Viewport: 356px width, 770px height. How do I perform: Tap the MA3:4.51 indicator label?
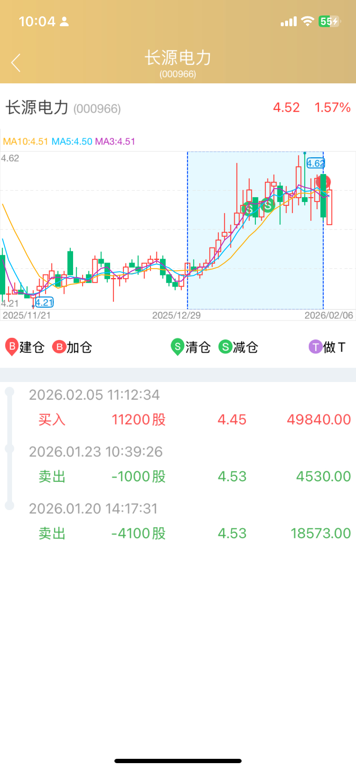[x=115, y=141]
